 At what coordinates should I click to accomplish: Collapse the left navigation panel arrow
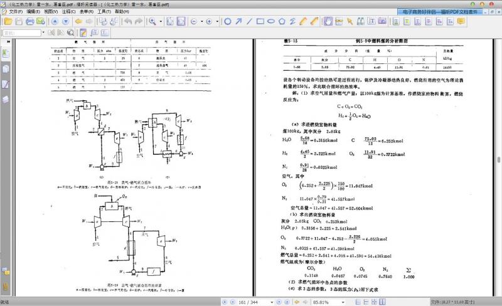(x=8, y=41)
